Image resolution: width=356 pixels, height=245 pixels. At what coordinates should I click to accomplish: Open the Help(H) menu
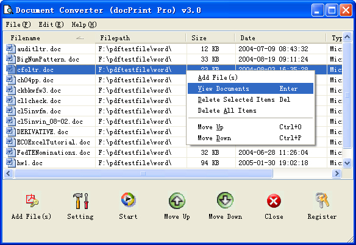coord(84,24)
